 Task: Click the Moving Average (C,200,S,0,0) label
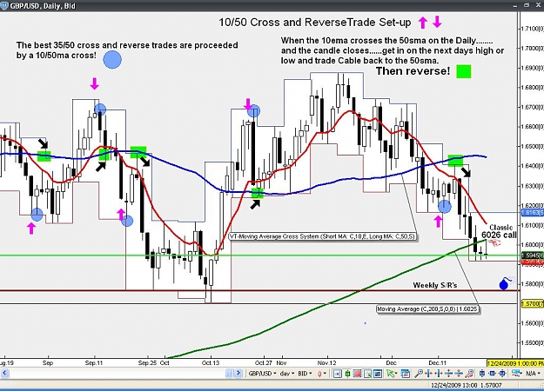point(428,309)
